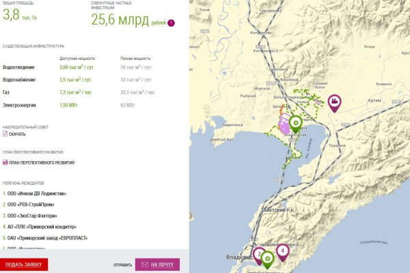Viewport: 410px width, 273px height.
Task: Click the purple cluster marker numbered 4
Action: click(282, 250)
